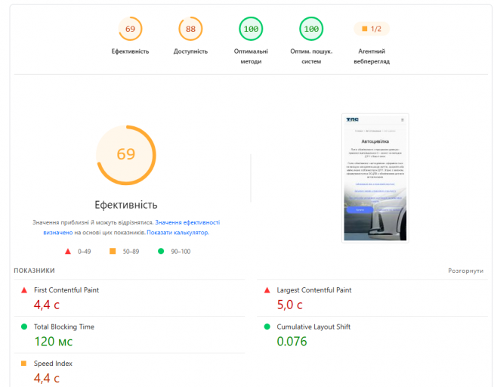The height and width of the screenshot is (387, 494).
Task: Click the Total Blocking Time label
Action: [x=64, y=327]
